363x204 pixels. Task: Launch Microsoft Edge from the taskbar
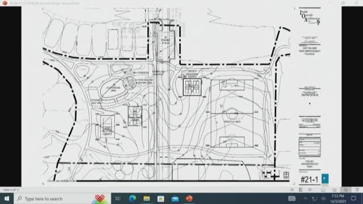(132, 198)
